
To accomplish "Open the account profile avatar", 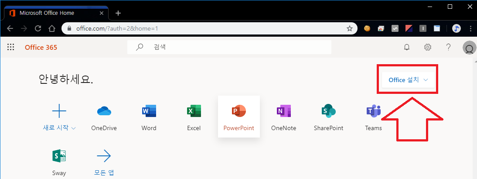I will 469,48.
